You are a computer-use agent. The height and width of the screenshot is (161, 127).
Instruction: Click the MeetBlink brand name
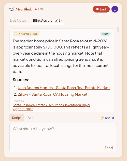coord(24,9)
